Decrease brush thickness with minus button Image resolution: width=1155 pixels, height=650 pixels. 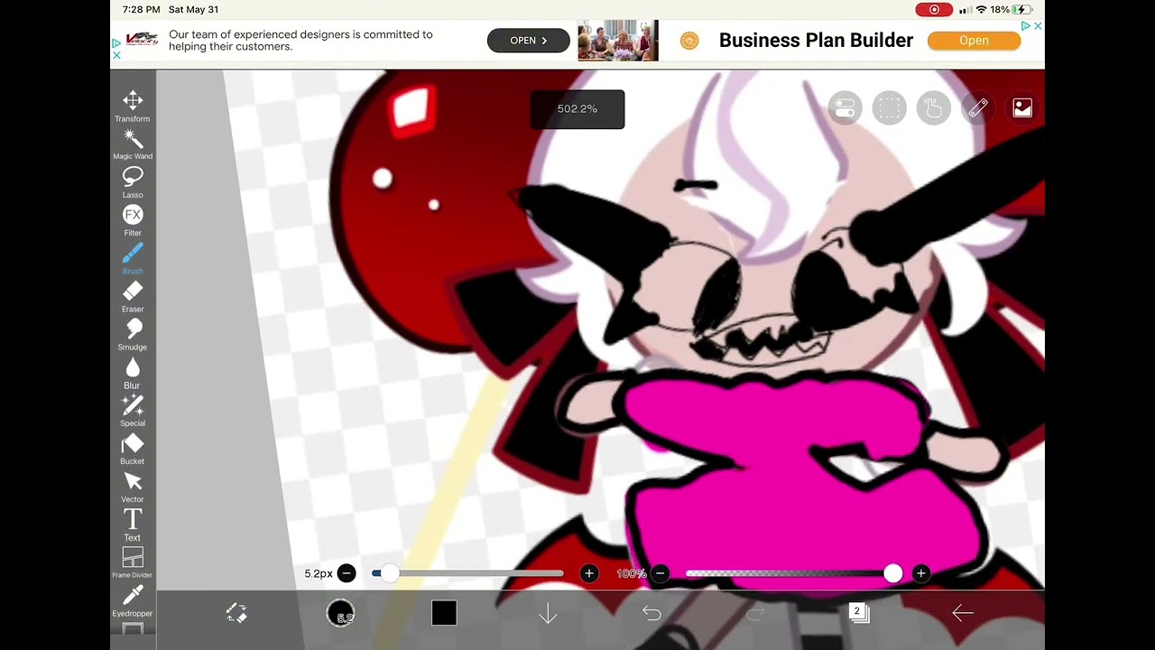click(x=346, y=573)
